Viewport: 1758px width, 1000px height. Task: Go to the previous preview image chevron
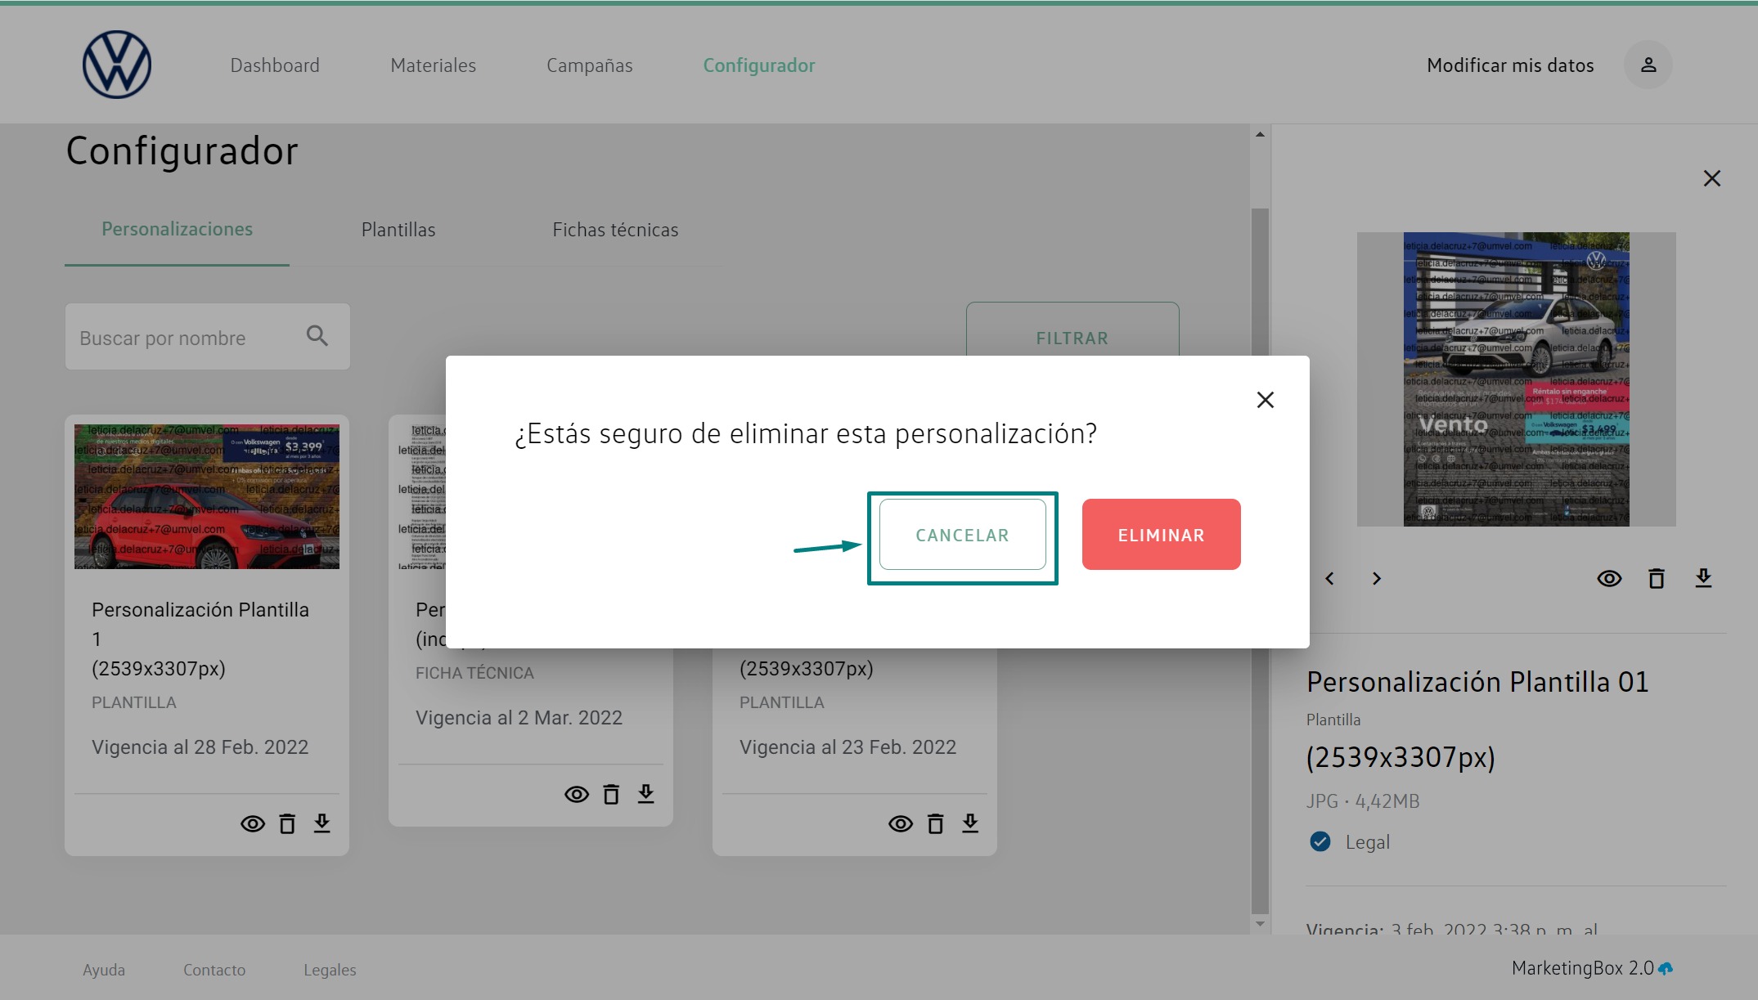pyautogui.click(x=1330, y=579)
